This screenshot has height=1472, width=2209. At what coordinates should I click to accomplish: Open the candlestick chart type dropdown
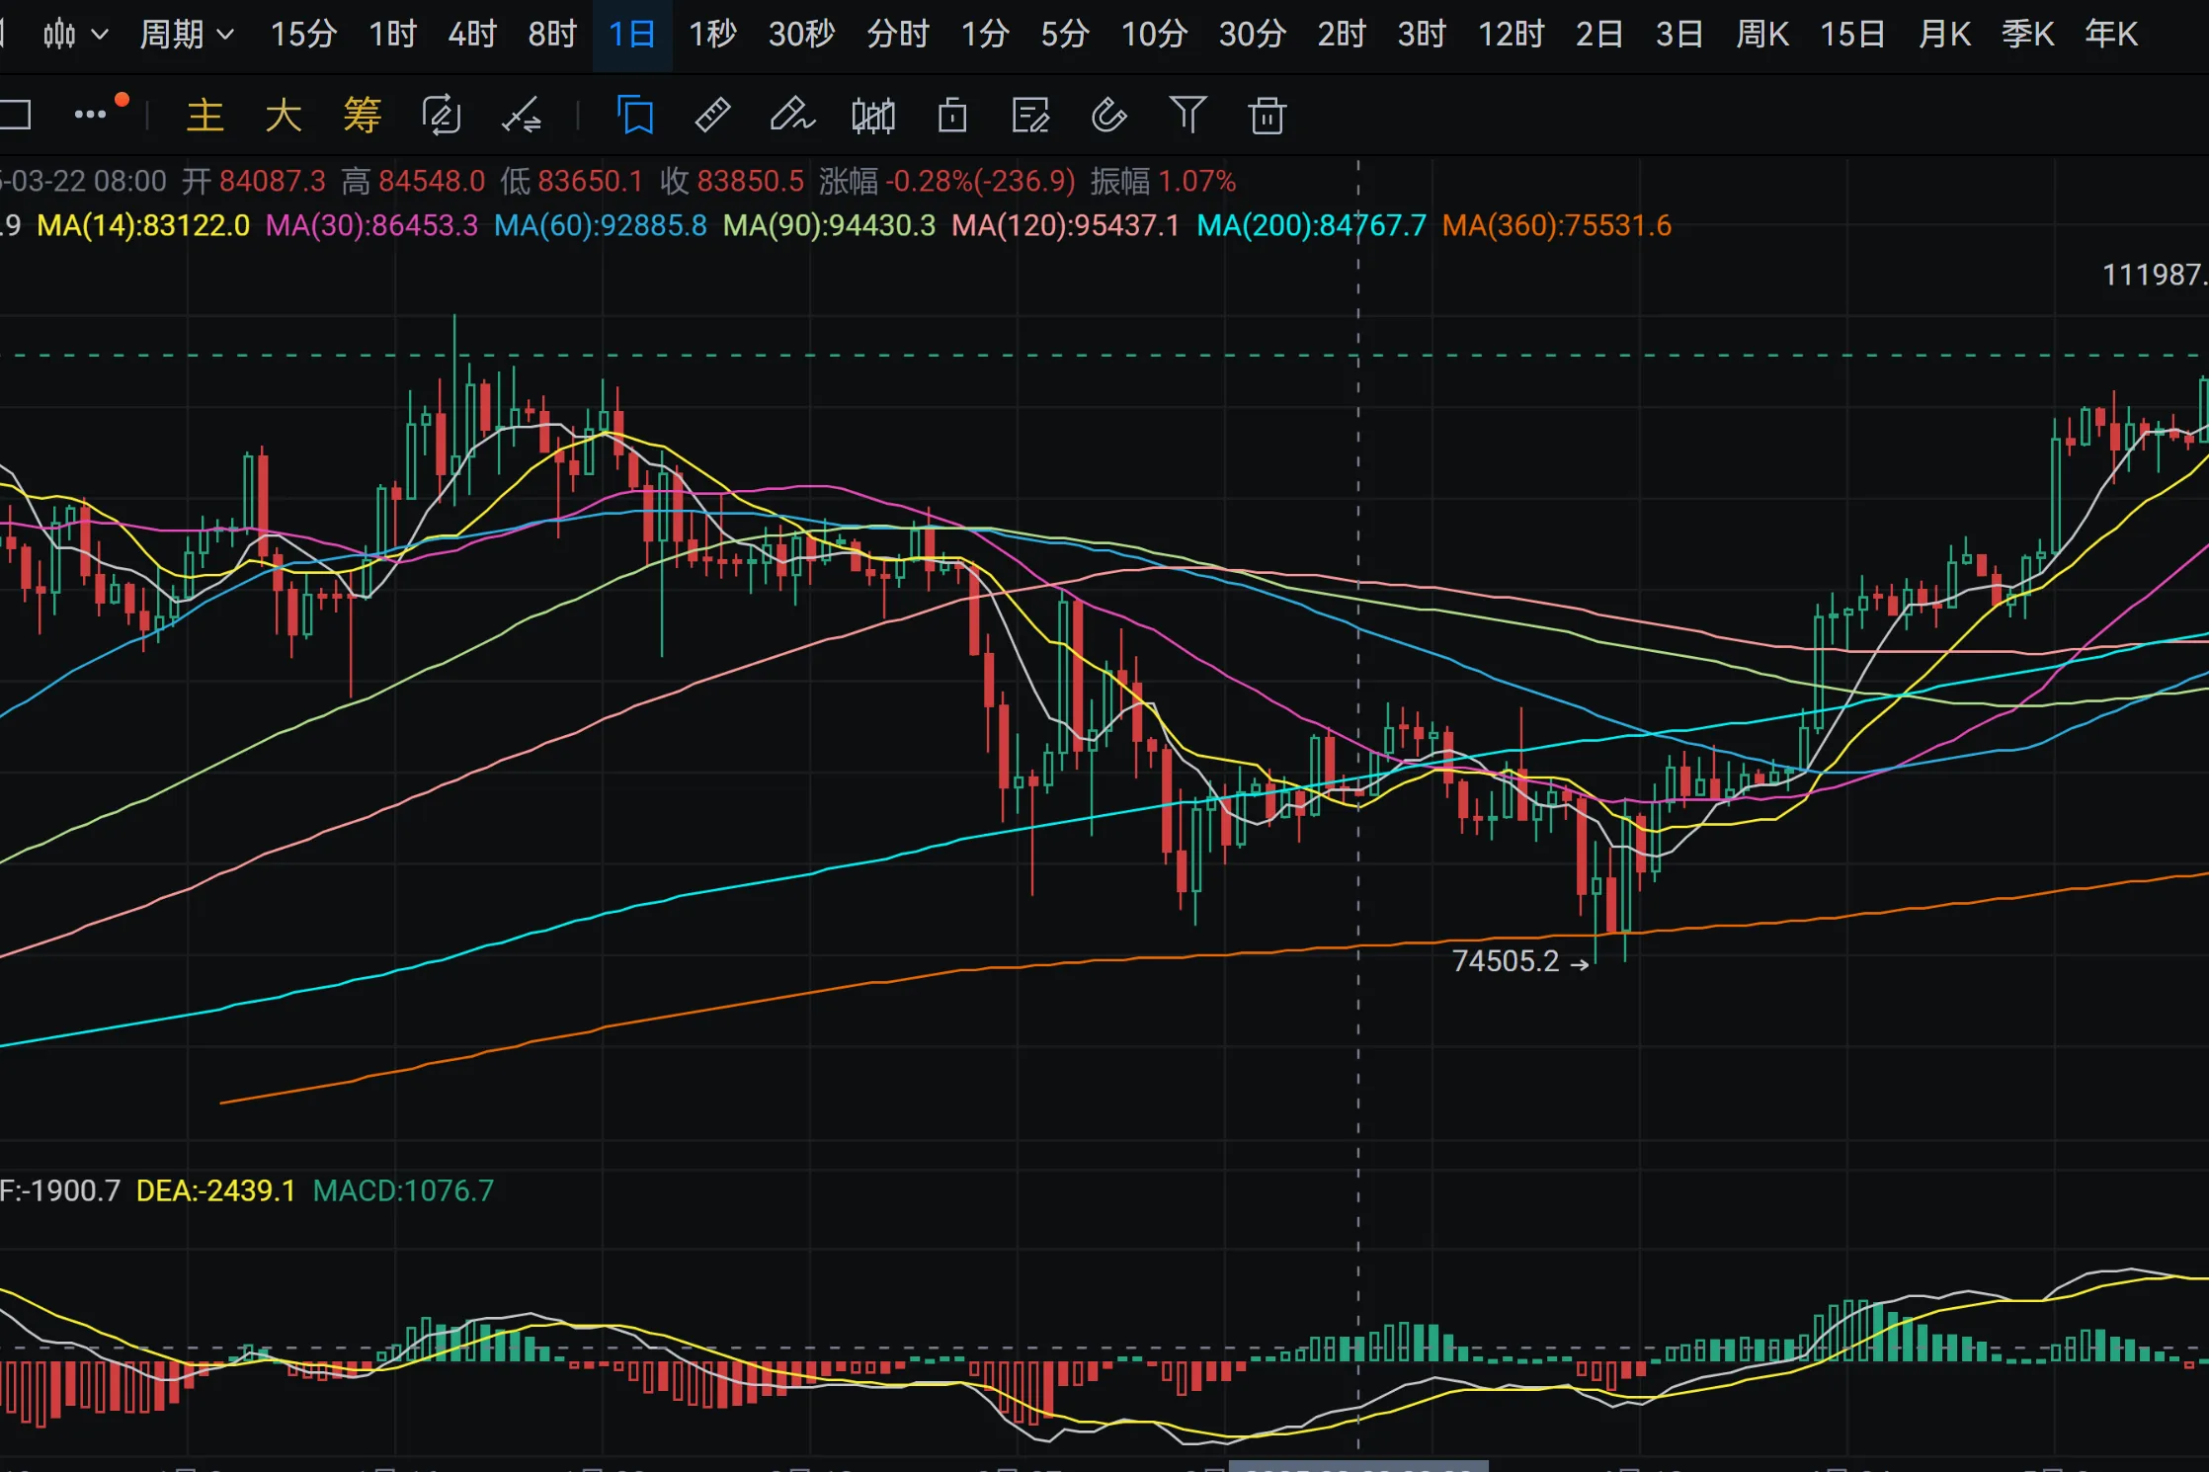pyautogui.click(x=75, y=35)
